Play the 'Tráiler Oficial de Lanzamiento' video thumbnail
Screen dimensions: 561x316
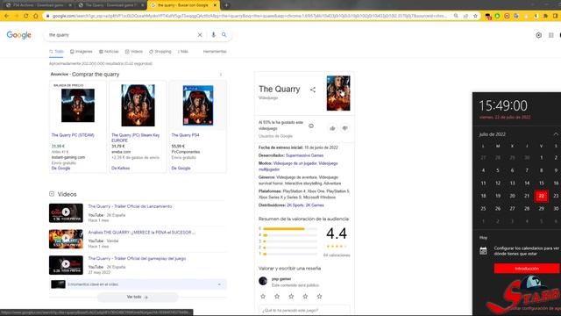point(66,212)
